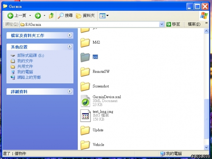Viewport: 212px width, 159px height.
Task: Collapse the 其他位置 panel
Action: [70, 47]
